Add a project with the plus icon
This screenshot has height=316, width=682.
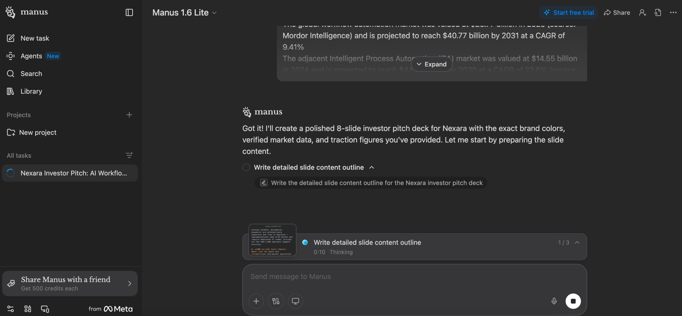[x=129, y=115]
